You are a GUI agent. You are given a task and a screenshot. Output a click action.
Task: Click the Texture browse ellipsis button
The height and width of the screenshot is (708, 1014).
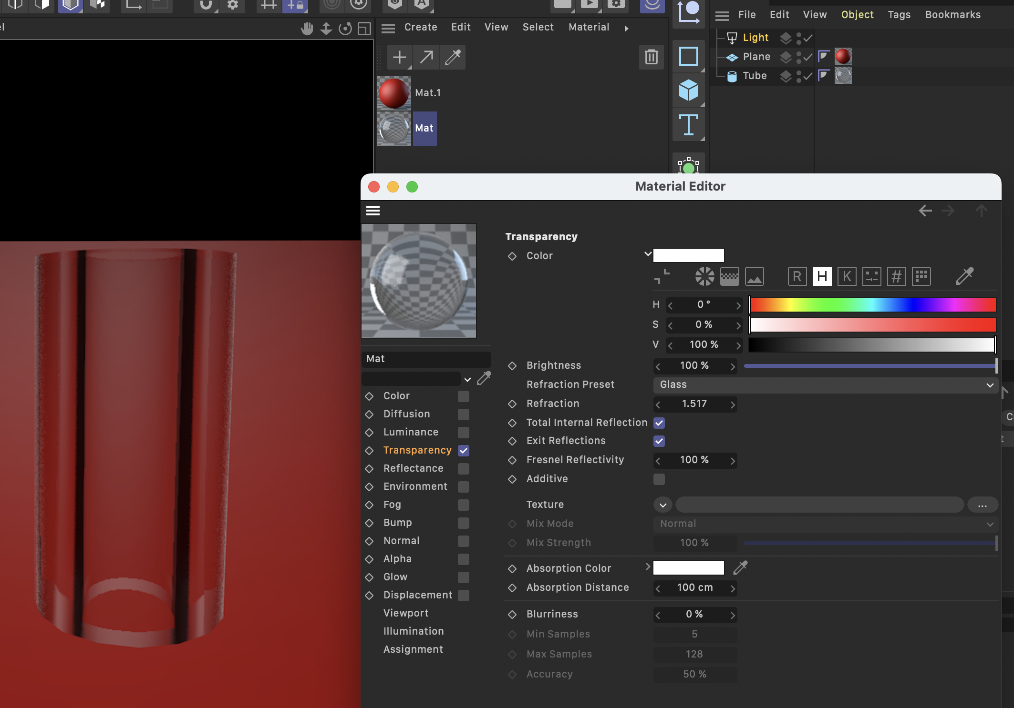click(982, 505)
